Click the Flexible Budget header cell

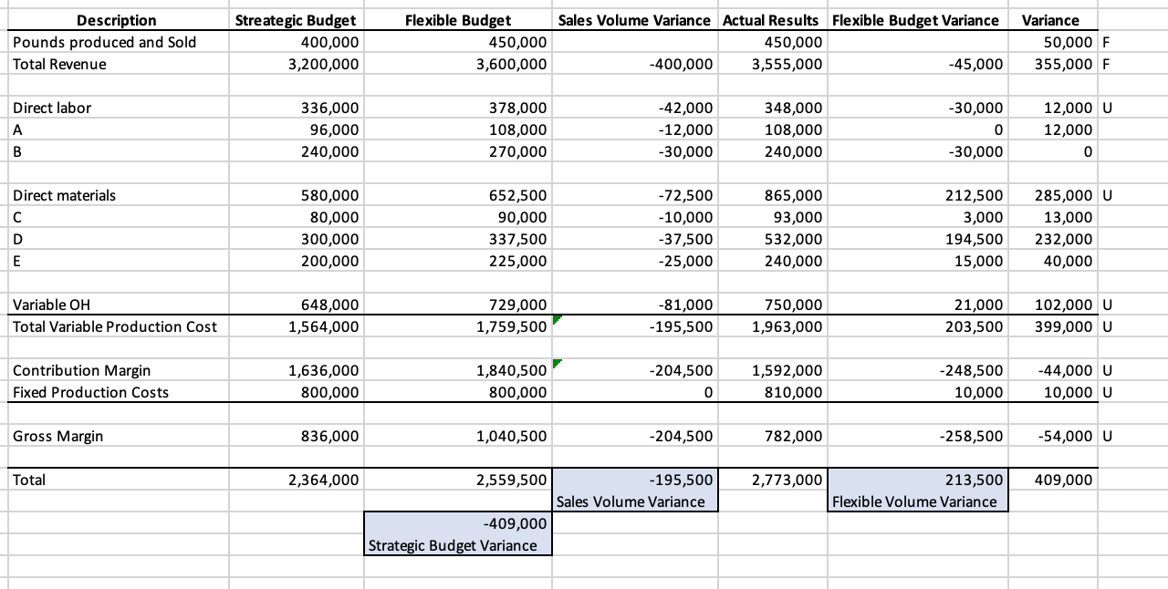point(457,20)
